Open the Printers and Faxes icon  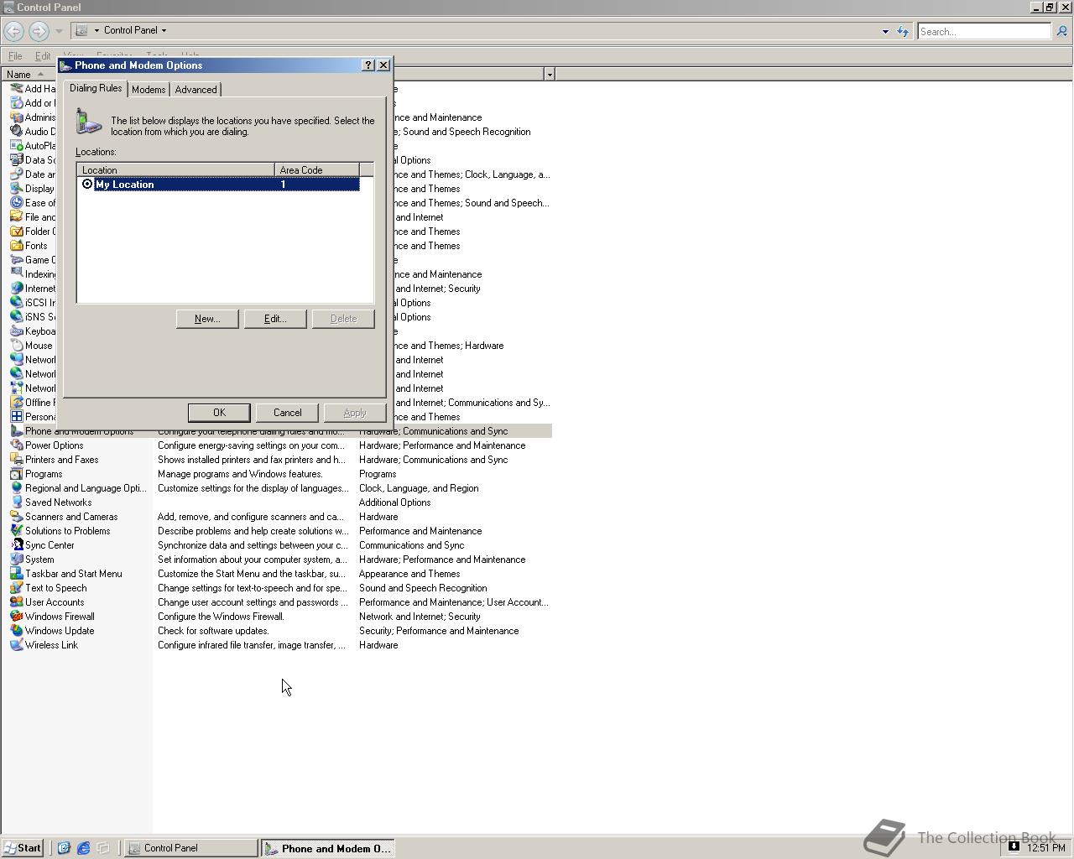tap(17, 460)
